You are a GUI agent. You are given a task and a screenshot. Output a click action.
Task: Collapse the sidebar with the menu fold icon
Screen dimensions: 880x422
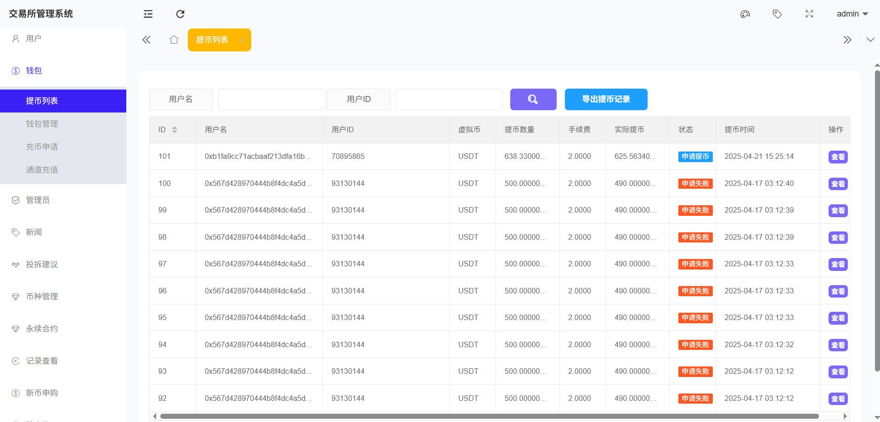[148, 14]
